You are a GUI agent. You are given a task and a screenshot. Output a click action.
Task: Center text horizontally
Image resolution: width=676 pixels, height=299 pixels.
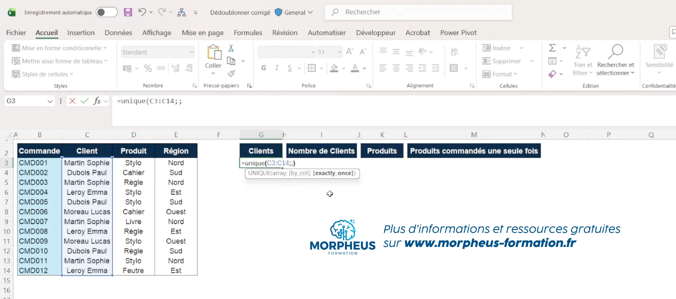click(x=396, y=68)
